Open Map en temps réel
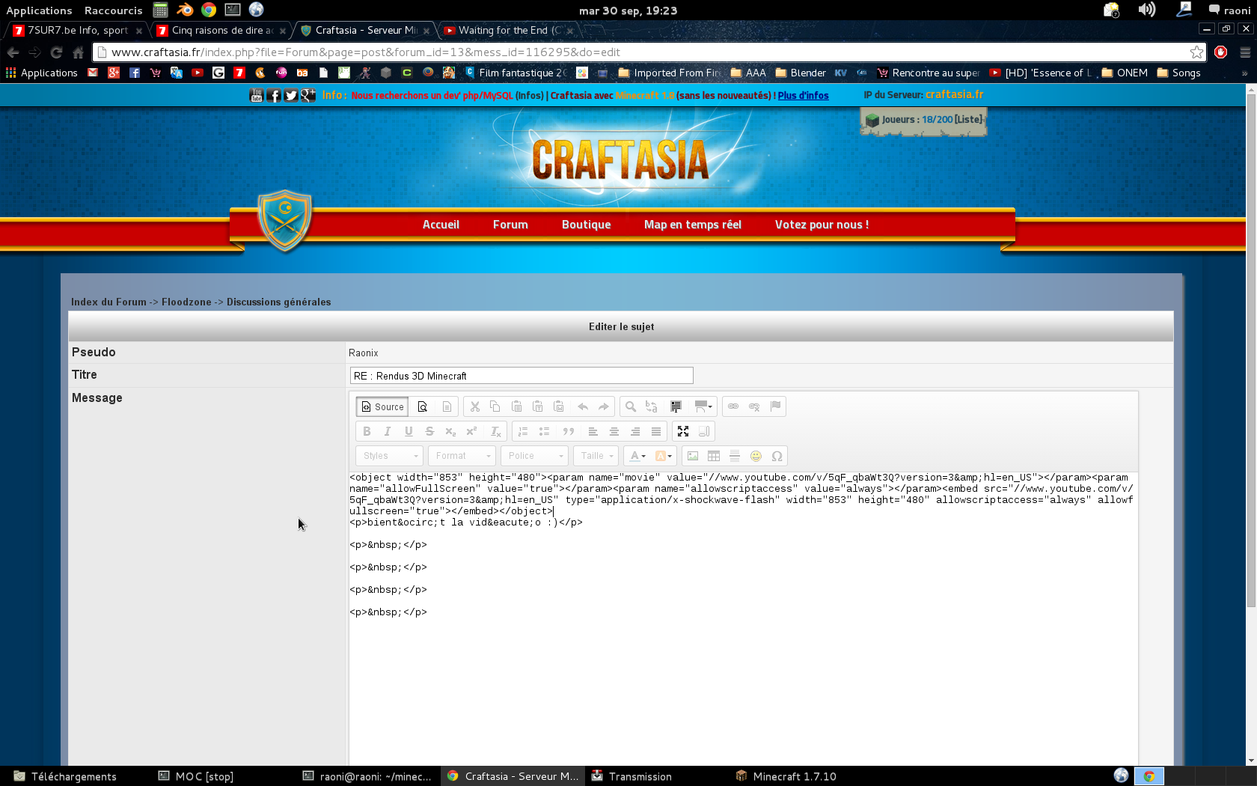Screen dimensions: 1257x786 [693, 225]
